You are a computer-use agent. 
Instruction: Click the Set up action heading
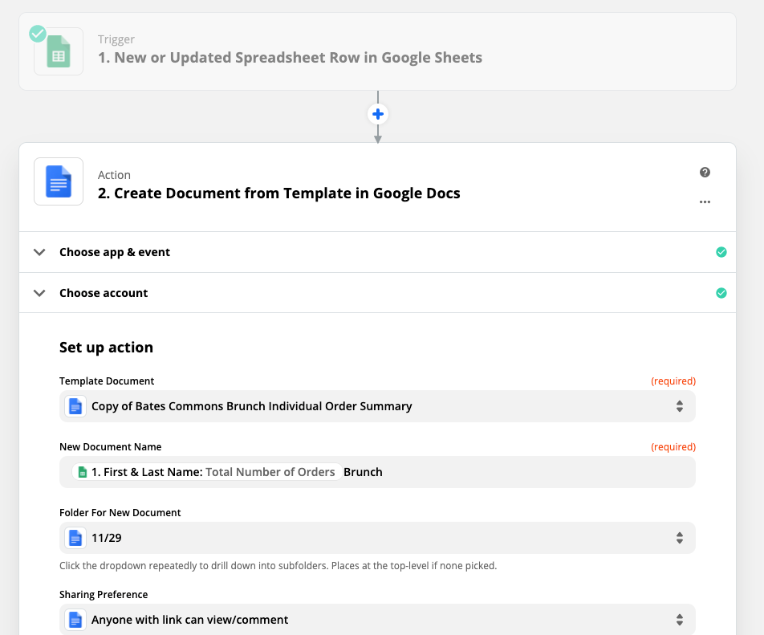[106, 348]
